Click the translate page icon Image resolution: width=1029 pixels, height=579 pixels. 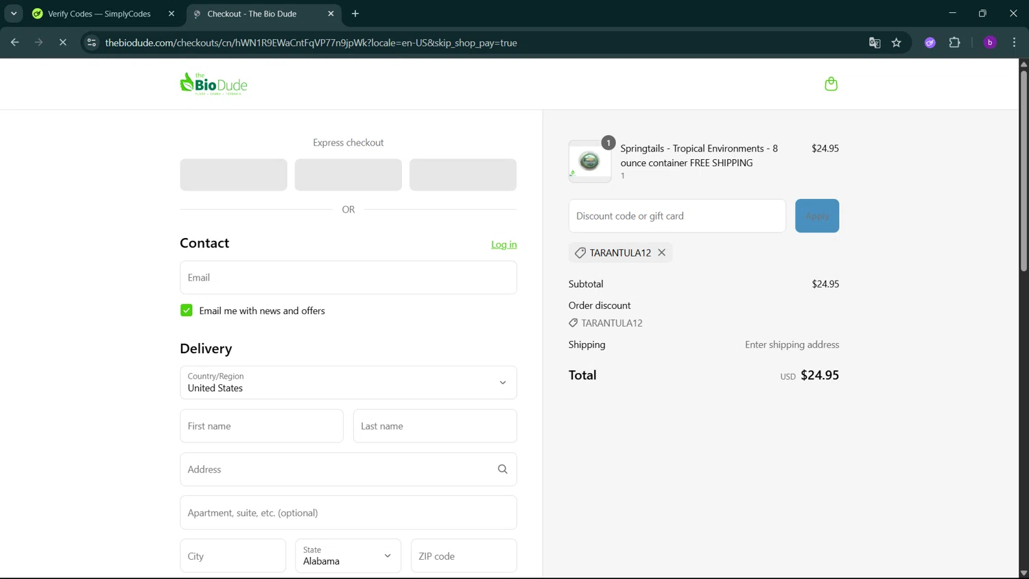coord(875,43)
